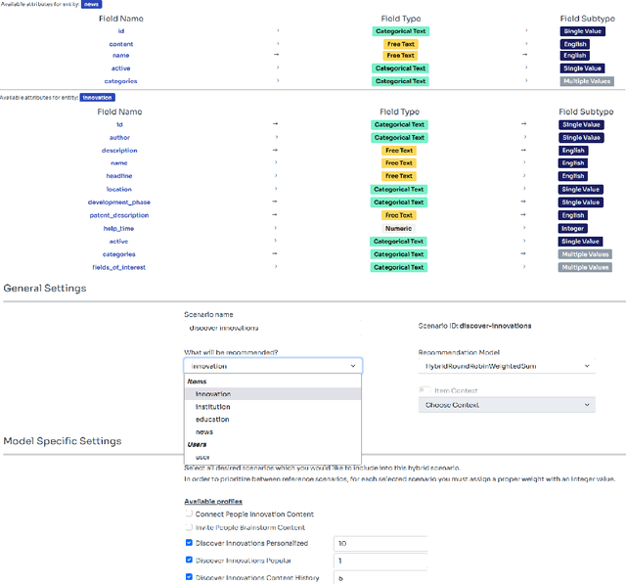
Task: Uncheck Discover Innovations Popular profile
Action: (x=189, y=561)
